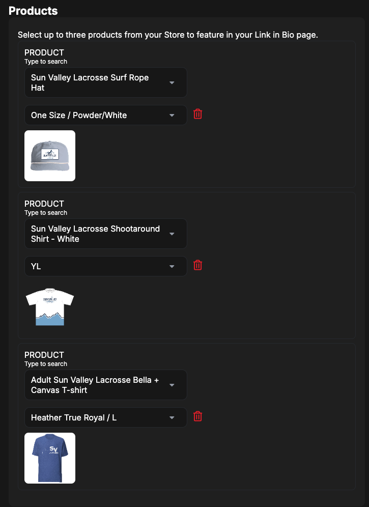This screenshot has height=507, width=369.
Task: Open the Surf Rope Hat product dropdown
Action: tap(106, 82)
